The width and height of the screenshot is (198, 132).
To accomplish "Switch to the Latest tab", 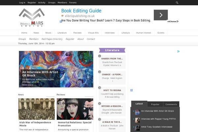I will click(139, 104).
